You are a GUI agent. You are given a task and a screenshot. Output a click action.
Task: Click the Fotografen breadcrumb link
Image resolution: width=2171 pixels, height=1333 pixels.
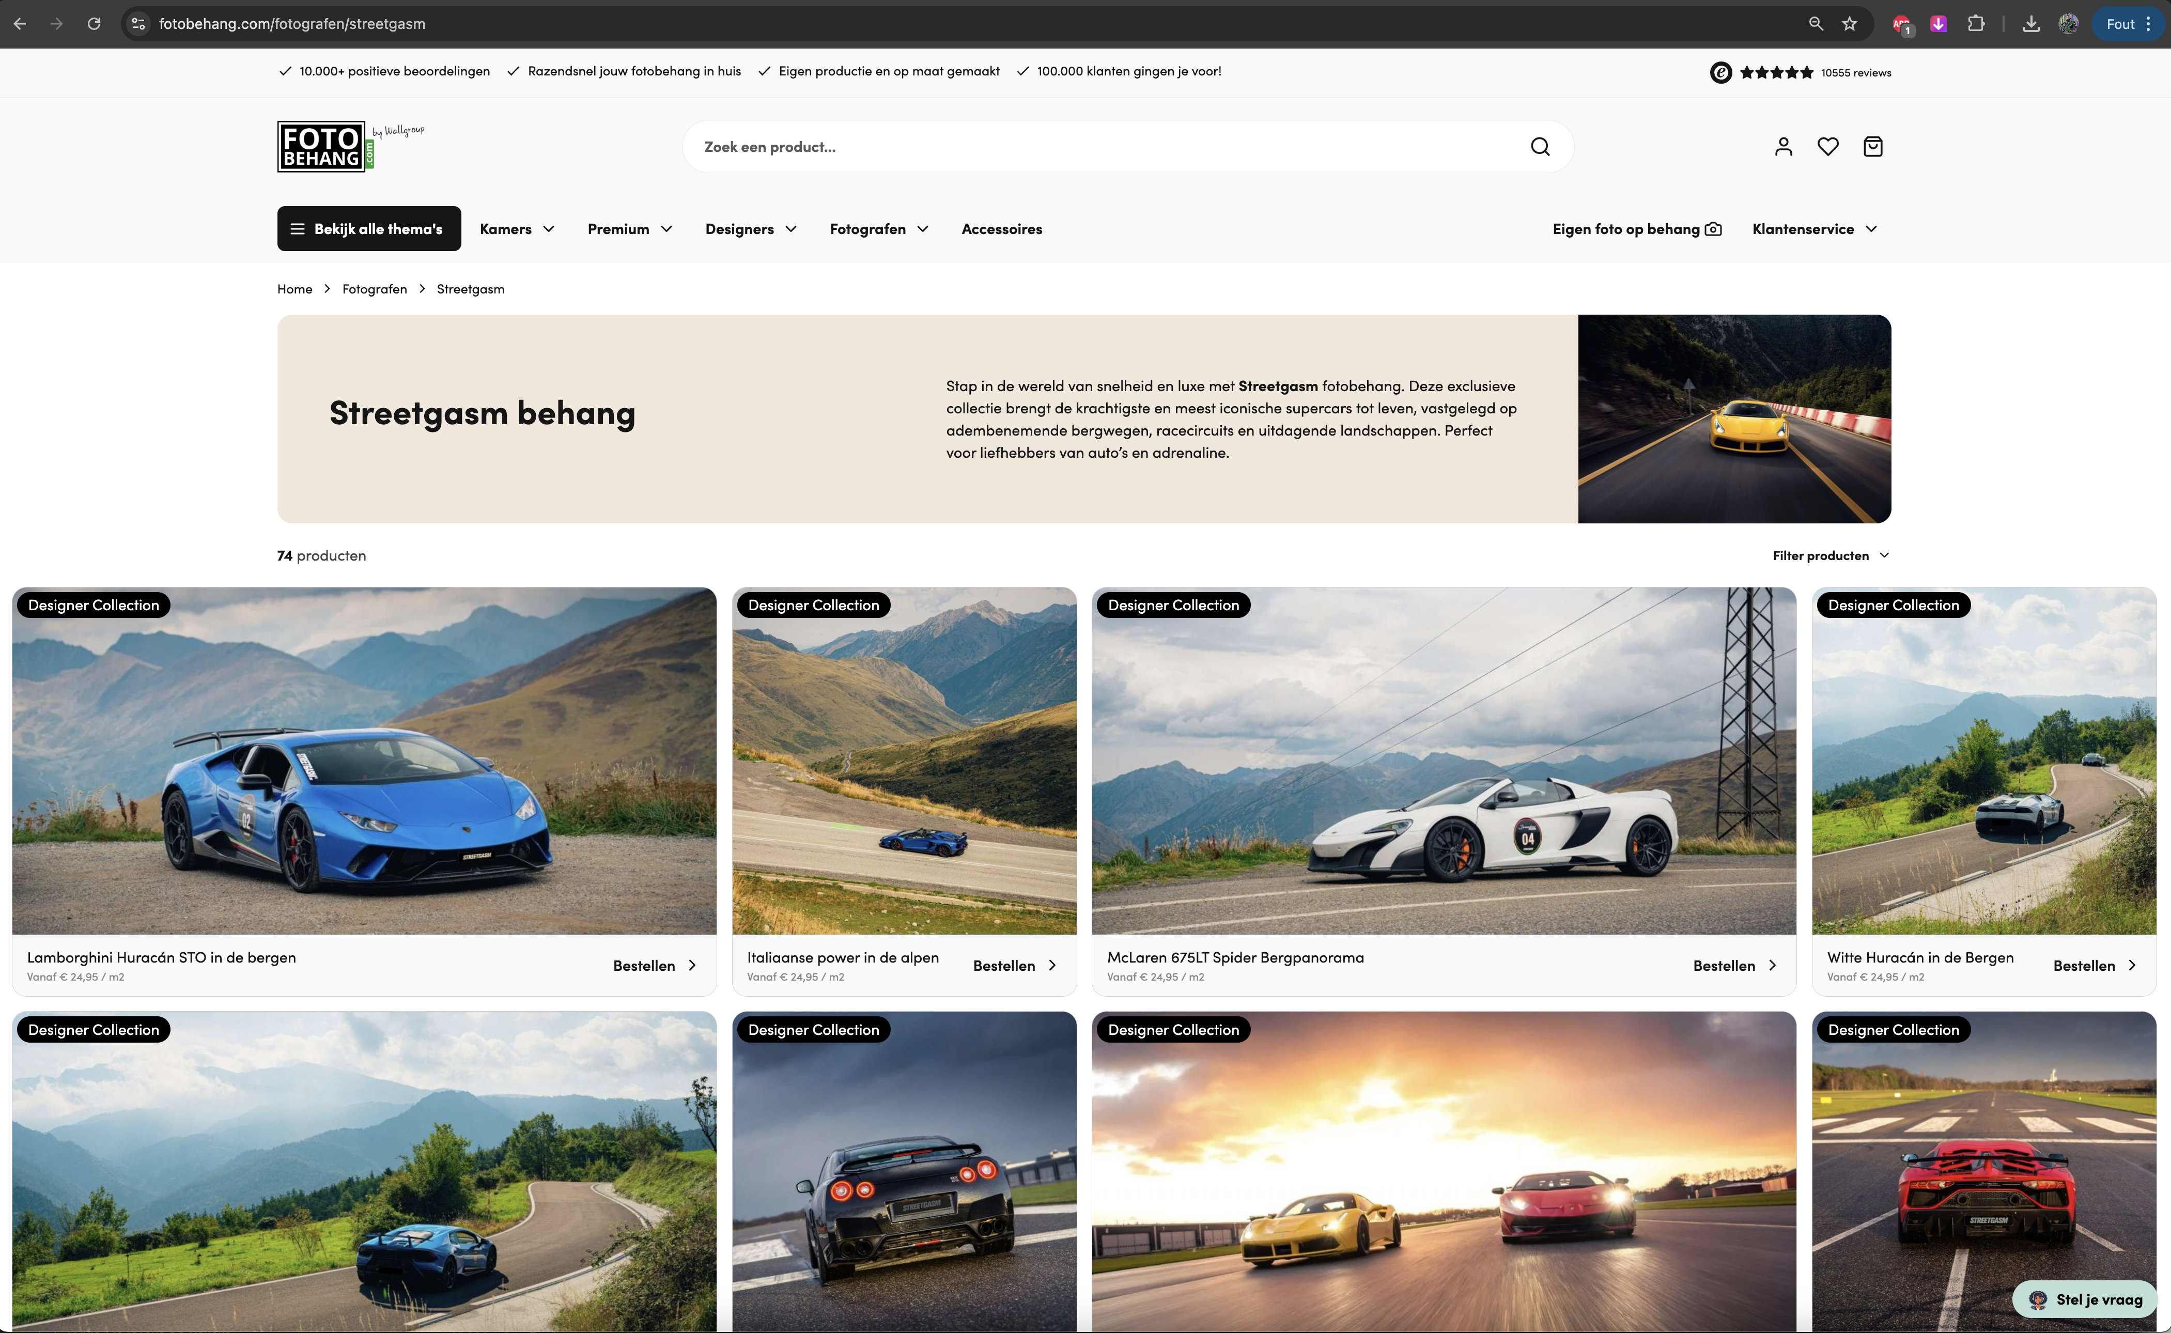click(375, 289)
